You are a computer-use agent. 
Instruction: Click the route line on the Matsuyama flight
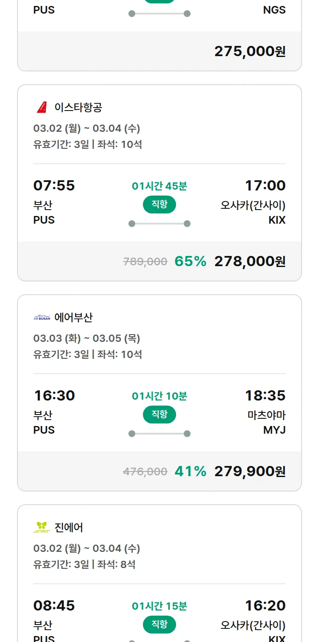[159, 434]
